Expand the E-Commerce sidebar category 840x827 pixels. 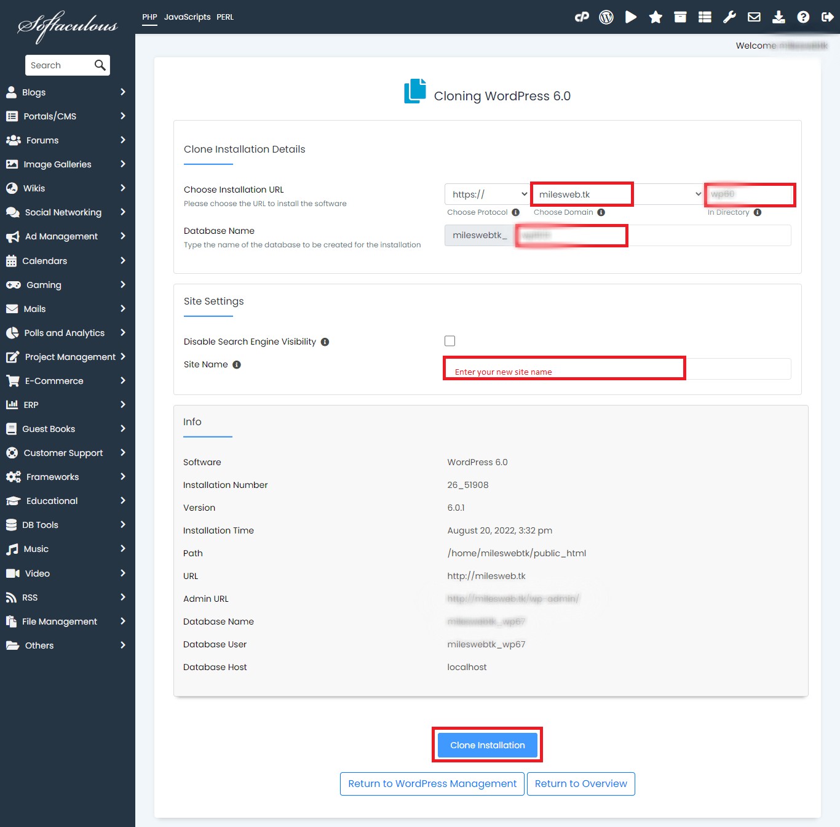pos(65,381)
